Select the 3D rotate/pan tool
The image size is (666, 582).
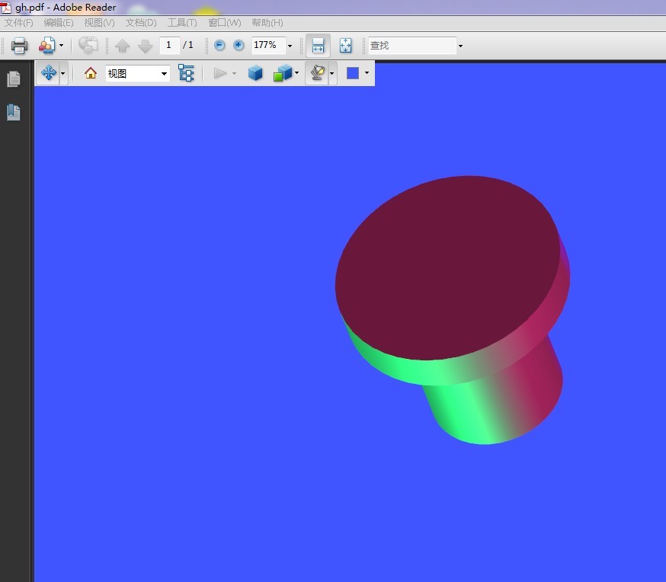(x=49, y=73)
